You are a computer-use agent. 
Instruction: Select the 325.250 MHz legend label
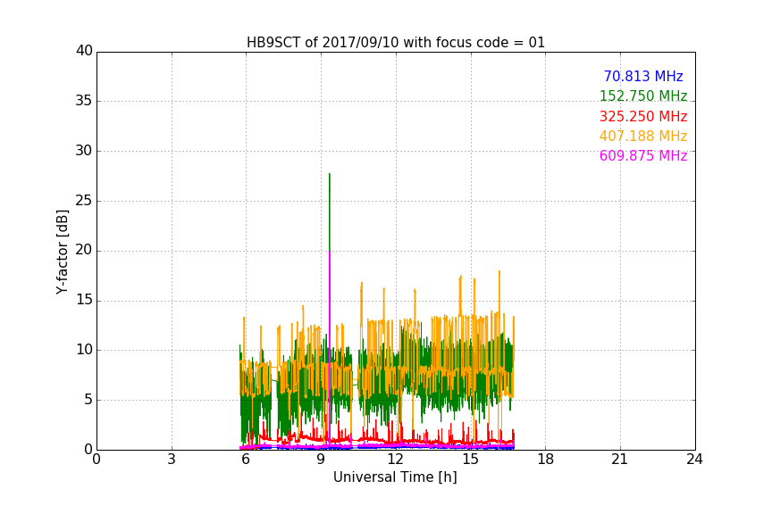tap(643, 116)
